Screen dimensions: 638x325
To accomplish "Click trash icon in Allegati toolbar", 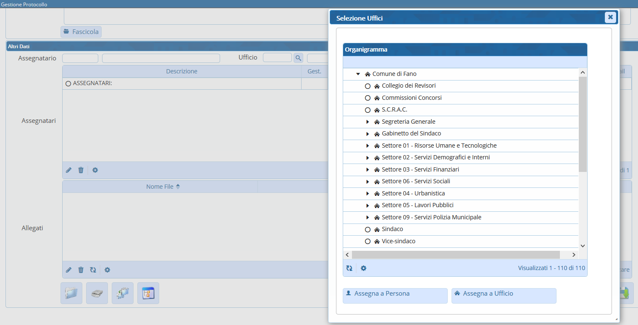I will point(81,270).
